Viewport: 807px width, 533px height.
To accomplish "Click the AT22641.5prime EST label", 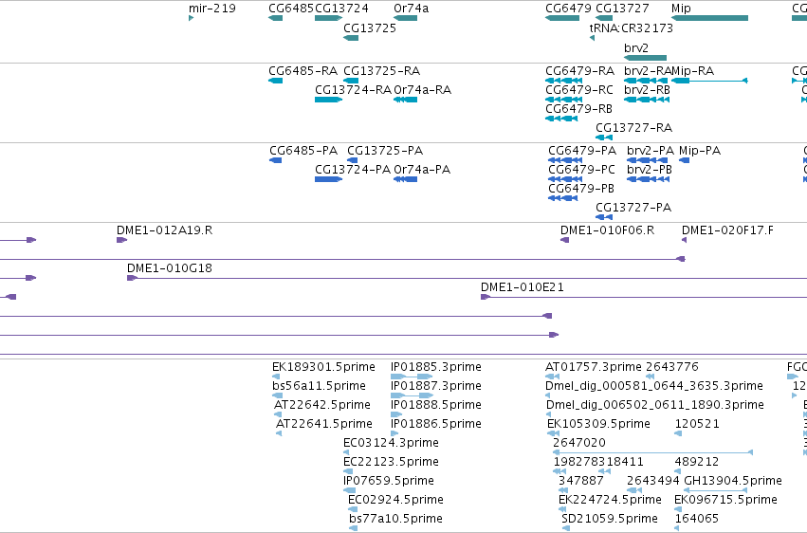I will [x=324, y=424].
